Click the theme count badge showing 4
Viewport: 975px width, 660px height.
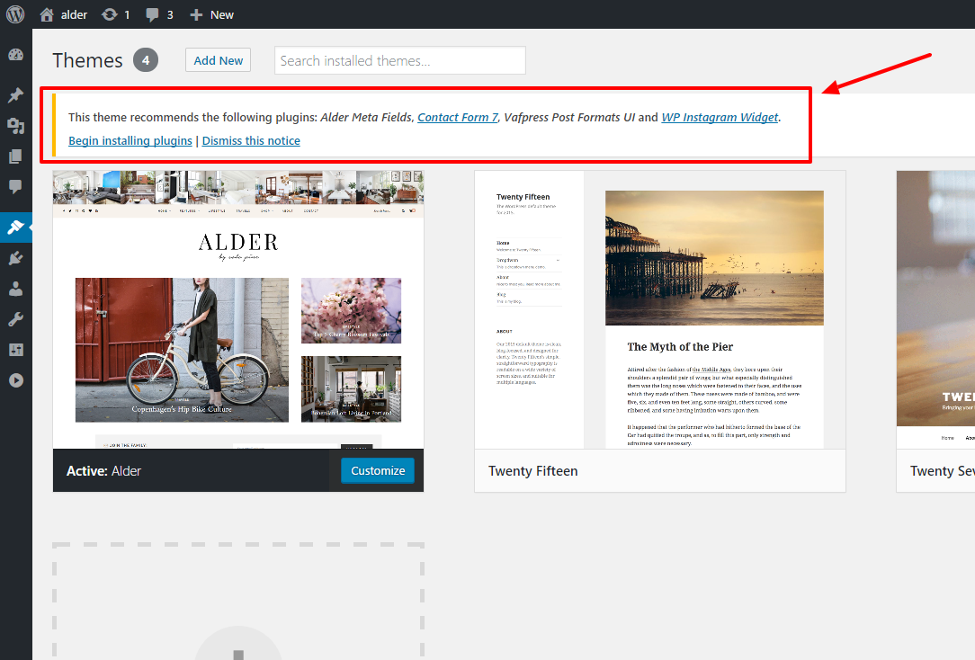coord(146,60)
